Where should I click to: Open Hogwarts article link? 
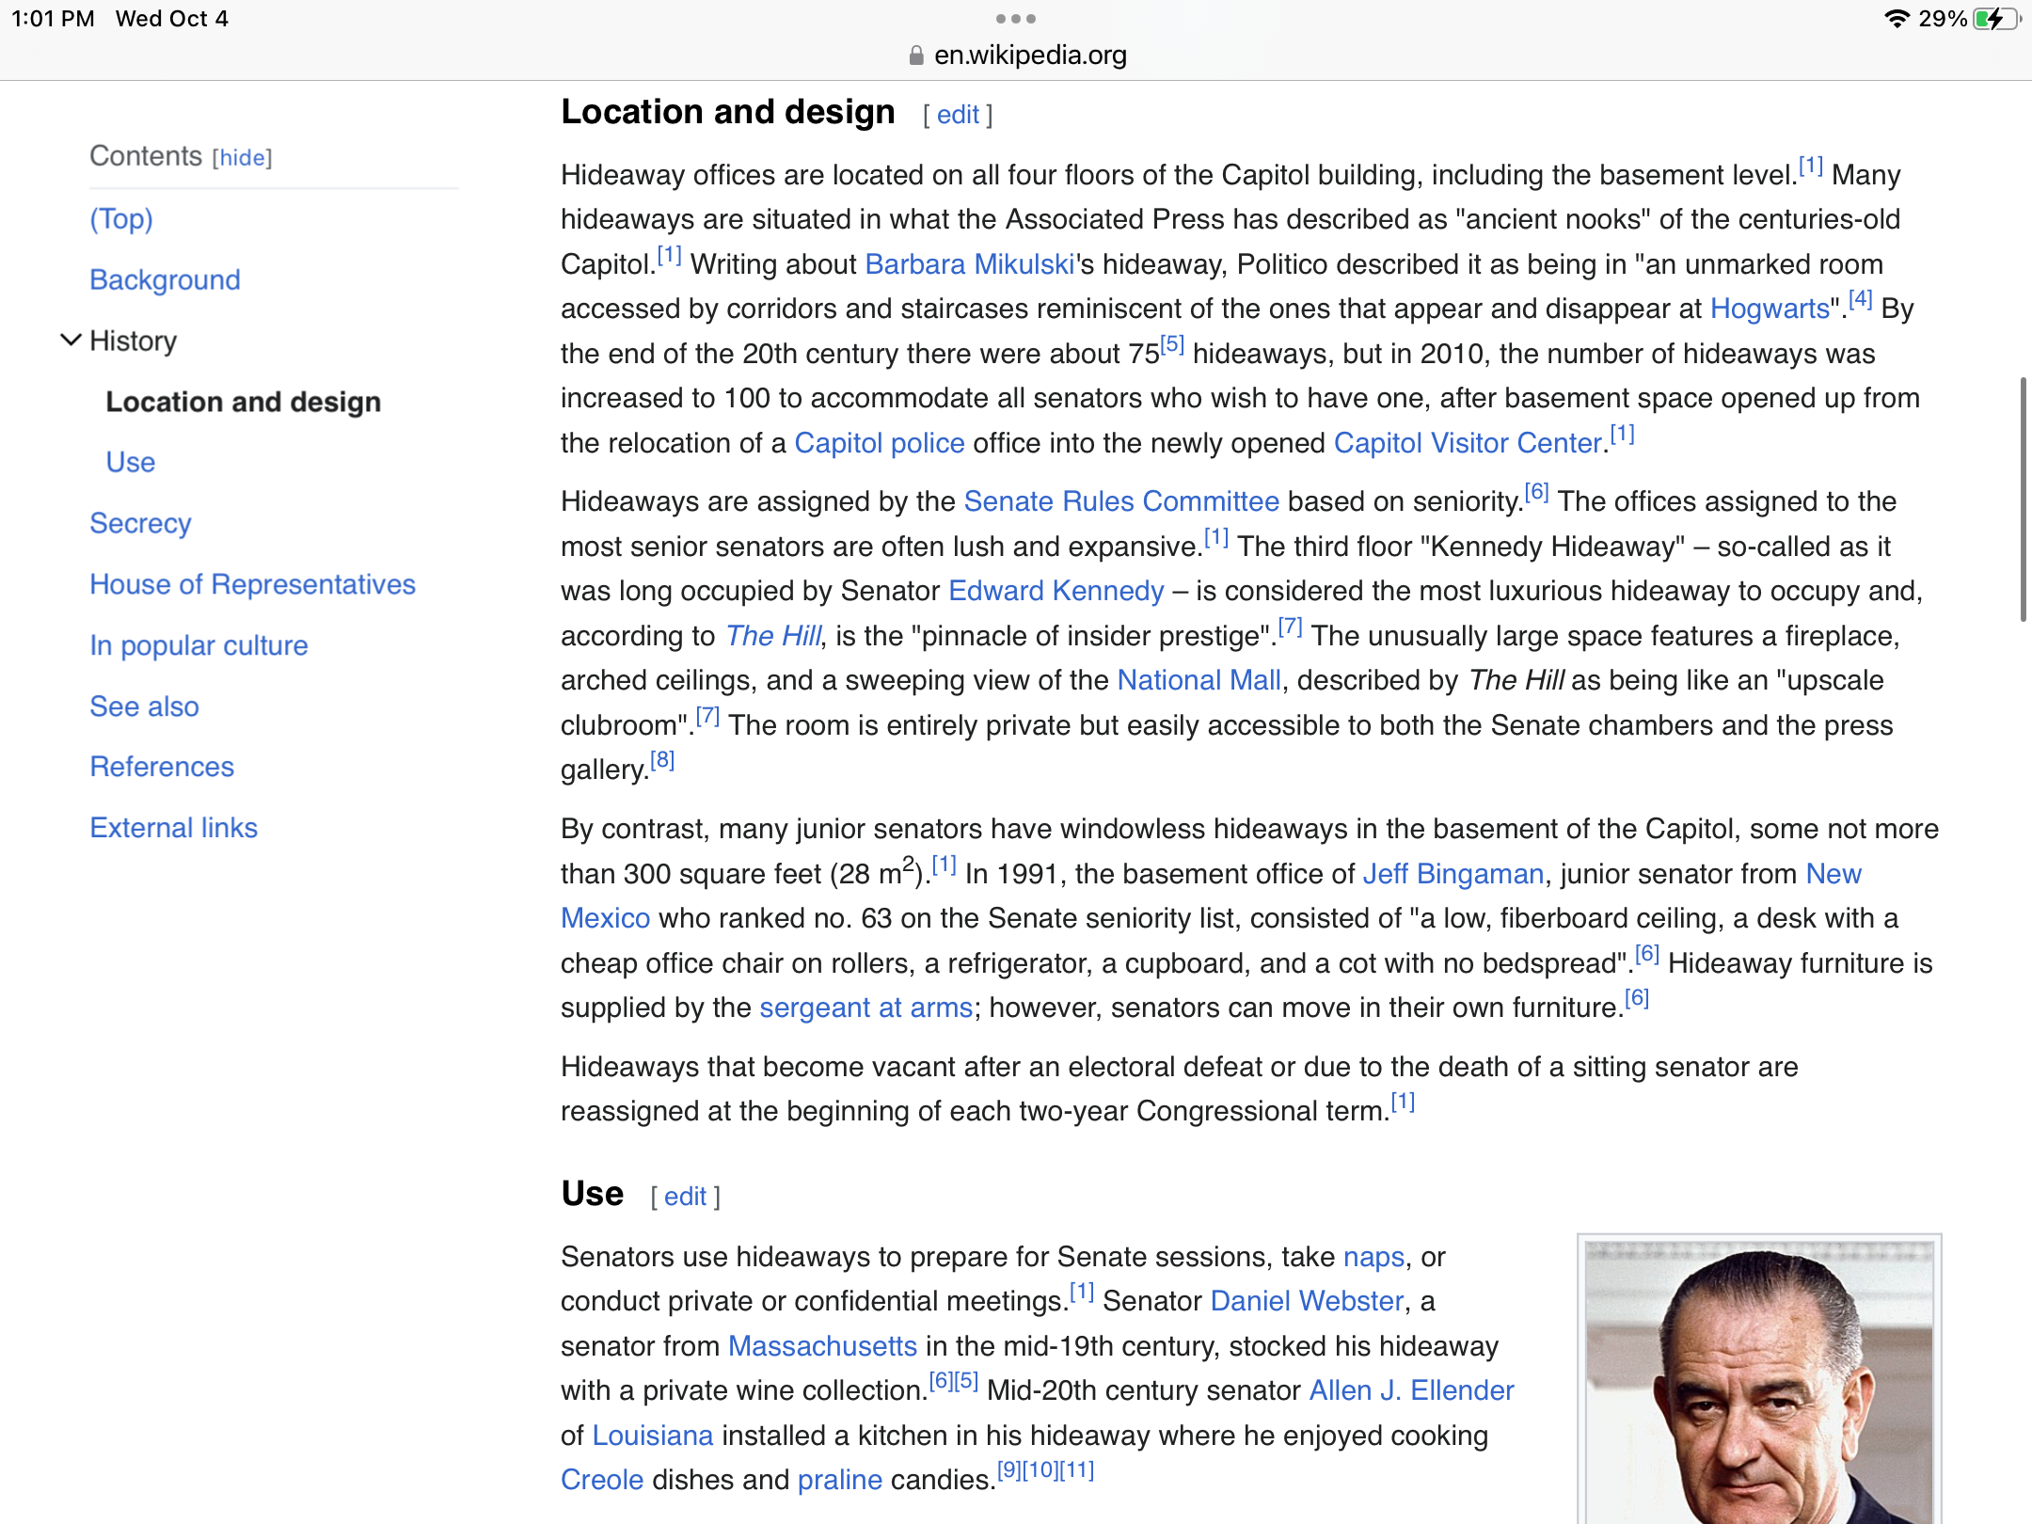pos(1770,309)
